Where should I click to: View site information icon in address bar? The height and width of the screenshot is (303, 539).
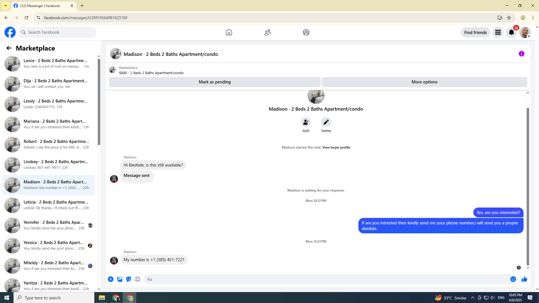point(38,18)
